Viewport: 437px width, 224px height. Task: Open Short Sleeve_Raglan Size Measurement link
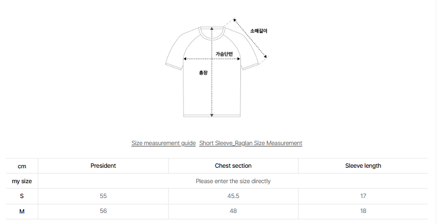coord(250,143)
